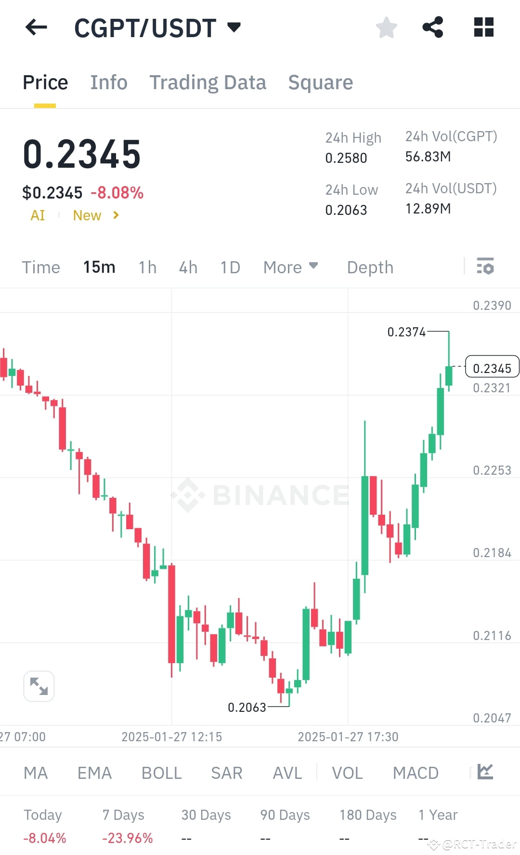Favorite CGPT/USDT using the star icon
The height and width of the screenshot is (855, 520).
coord(387,27)
